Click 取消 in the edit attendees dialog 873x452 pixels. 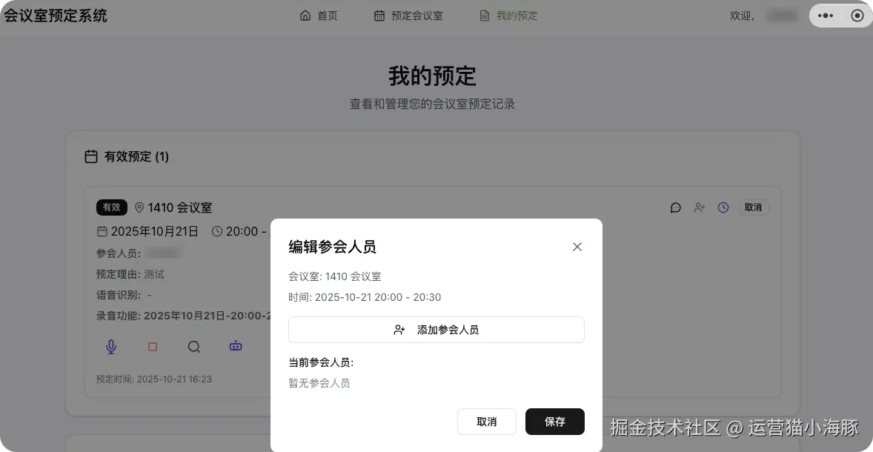[x=487, y=422]
